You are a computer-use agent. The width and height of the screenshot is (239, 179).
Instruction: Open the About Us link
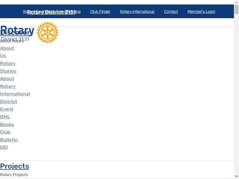(7, 52)
